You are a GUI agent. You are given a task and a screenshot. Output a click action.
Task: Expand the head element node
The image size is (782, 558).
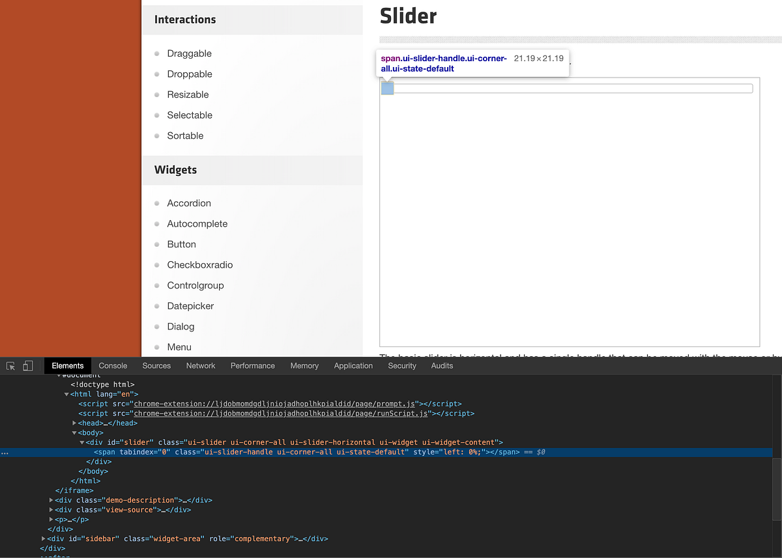75,423
